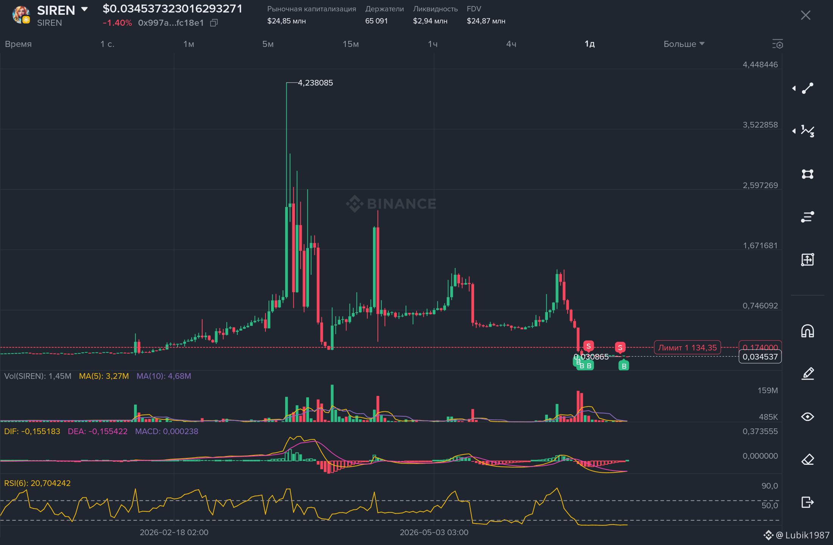
Task: Click the exit drawing mode icon
Action: coord(808,502)
